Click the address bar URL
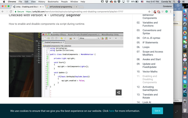The image size is (188, 118). [x=74, y=12]
